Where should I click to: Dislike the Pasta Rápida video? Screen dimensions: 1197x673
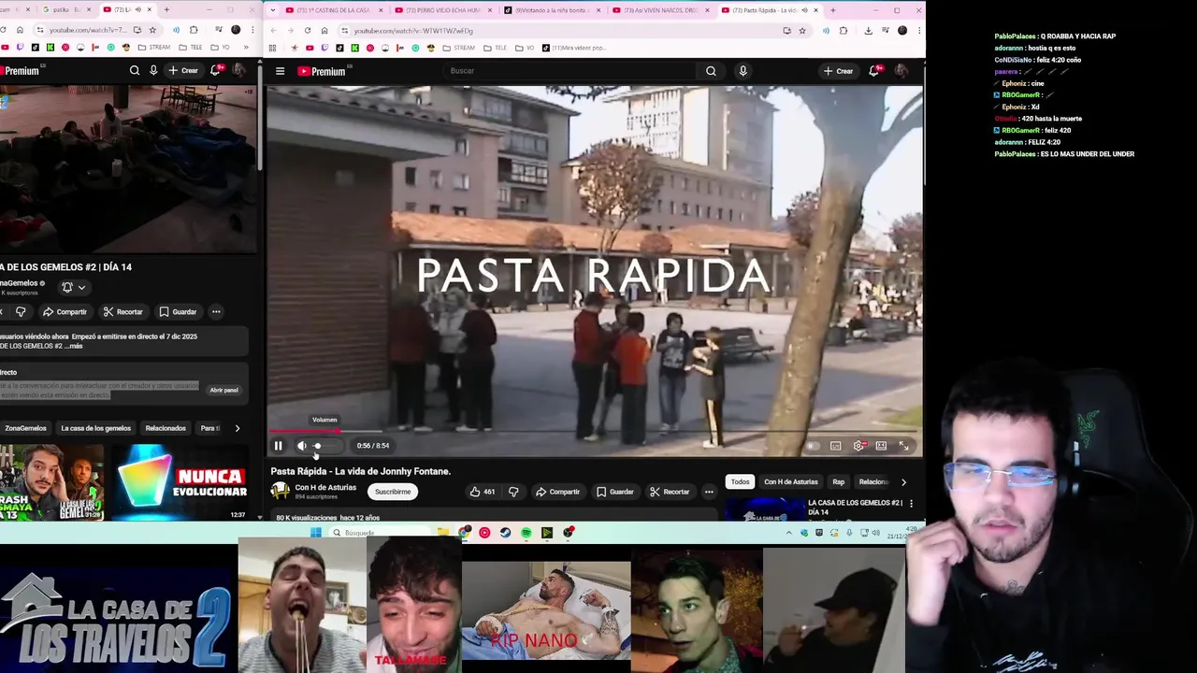[513, 492]
